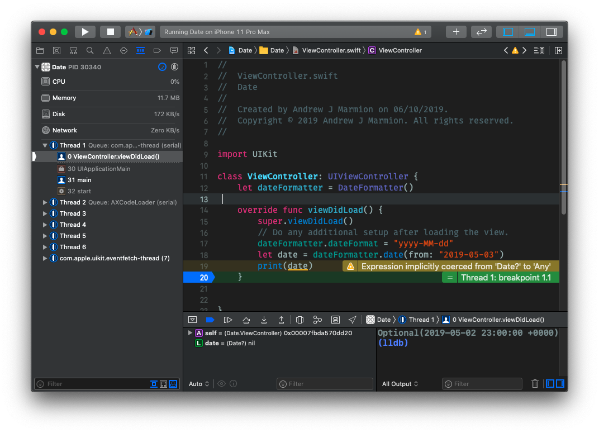Open the Debug Memory Graph
Screen dimensions: 599x433
click(x=317, y=320)
